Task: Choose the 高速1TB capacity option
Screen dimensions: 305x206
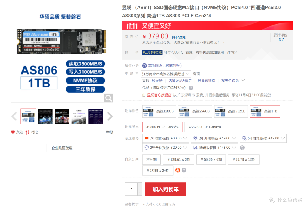Action: coord(265,111)
